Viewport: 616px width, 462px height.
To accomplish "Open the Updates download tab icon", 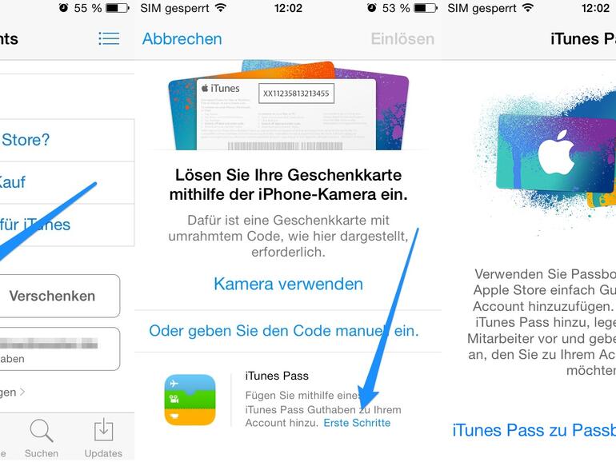I will pyautogui.click(x=103, y=430).
